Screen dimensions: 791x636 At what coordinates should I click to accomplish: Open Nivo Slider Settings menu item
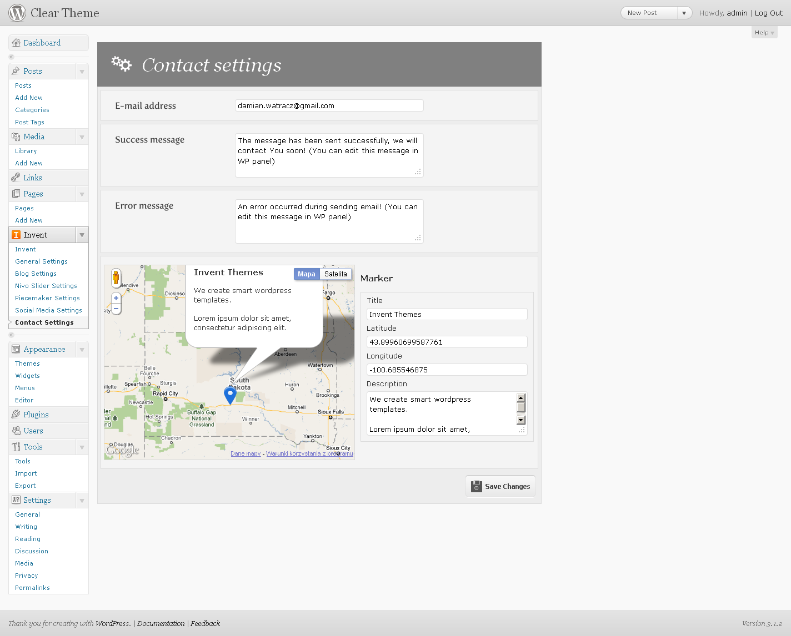(46, 286)
